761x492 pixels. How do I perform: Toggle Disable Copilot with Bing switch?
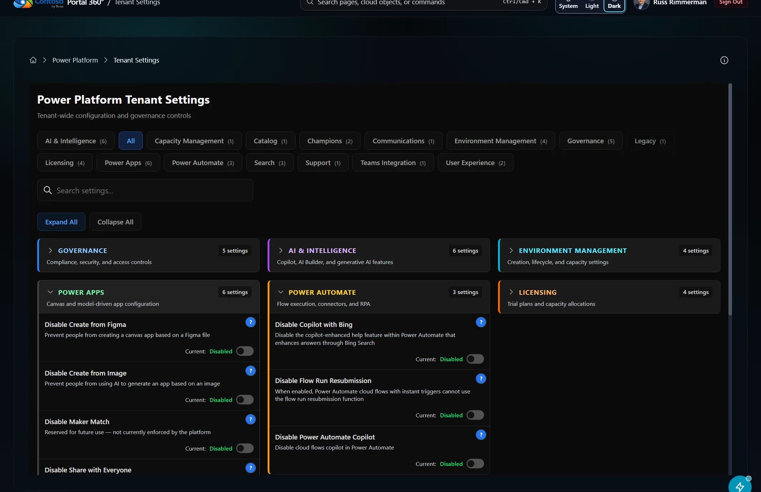click(x=475, y=359)
